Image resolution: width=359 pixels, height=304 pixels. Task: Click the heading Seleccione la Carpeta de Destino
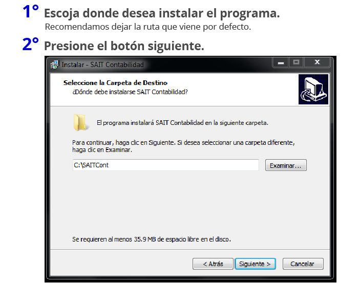pos(115,82)
